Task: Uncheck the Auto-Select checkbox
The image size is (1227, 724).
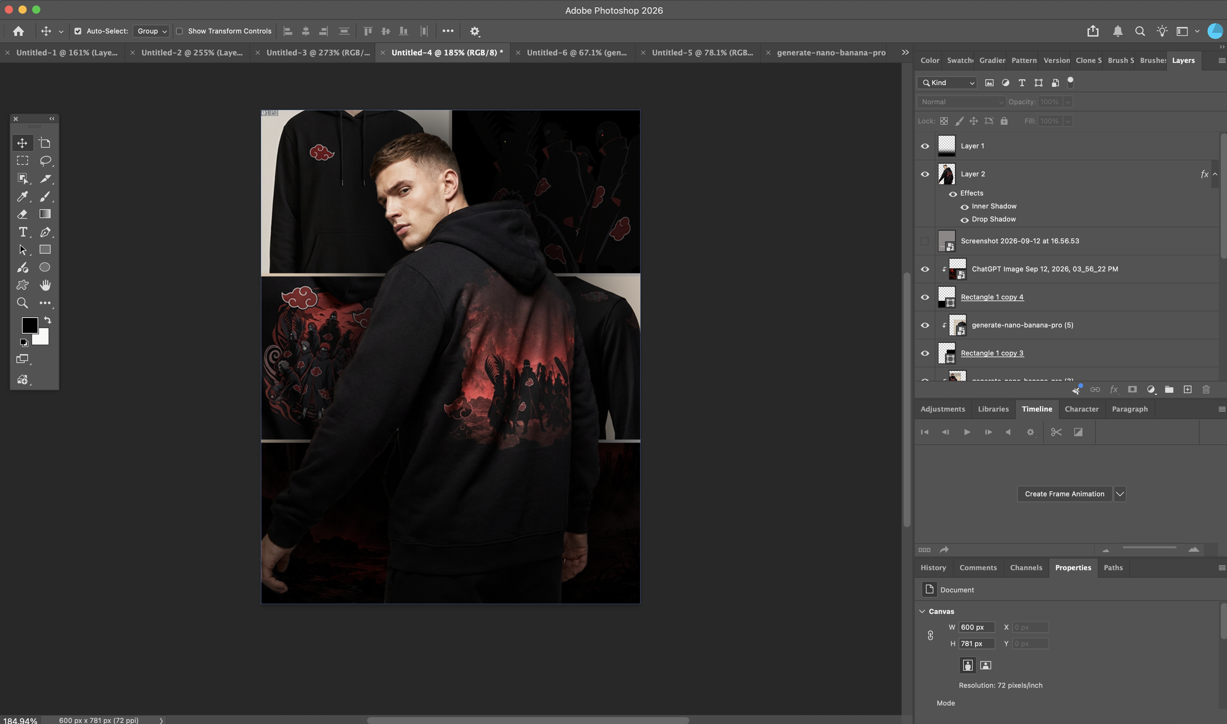Action: pos(78,31)
